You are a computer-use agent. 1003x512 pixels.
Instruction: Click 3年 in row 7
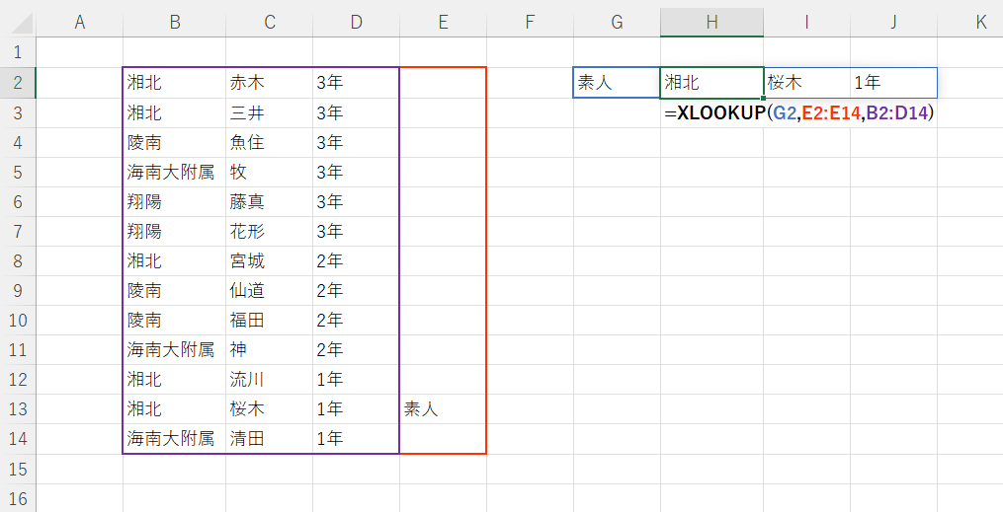(x=329, y=231)
